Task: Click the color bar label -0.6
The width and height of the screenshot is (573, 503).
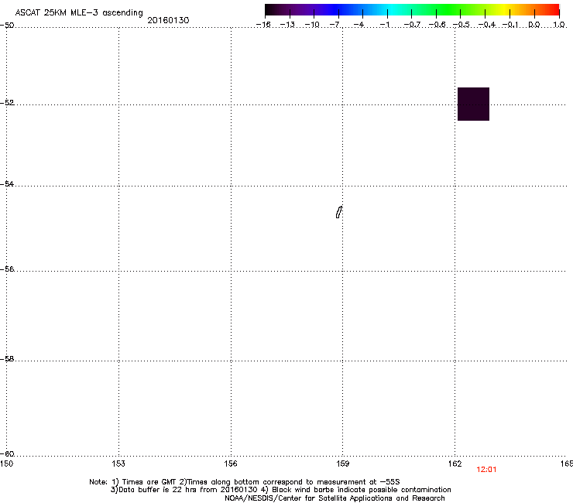Action: point(437,25)
